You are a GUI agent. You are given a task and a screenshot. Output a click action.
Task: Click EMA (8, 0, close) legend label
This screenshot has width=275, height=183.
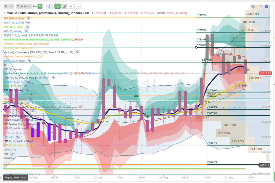(13, 141)
